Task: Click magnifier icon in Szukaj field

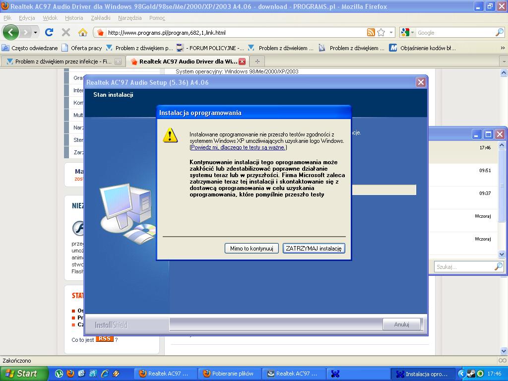Action: pyautogui.click(x=499, y=266)
